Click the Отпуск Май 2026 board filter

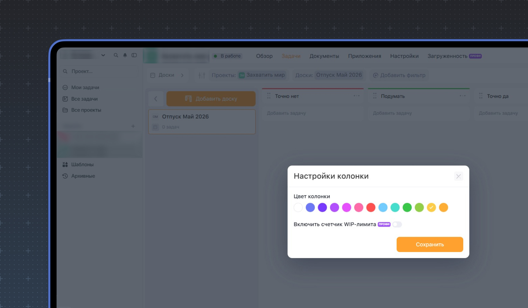click(339, 75)
